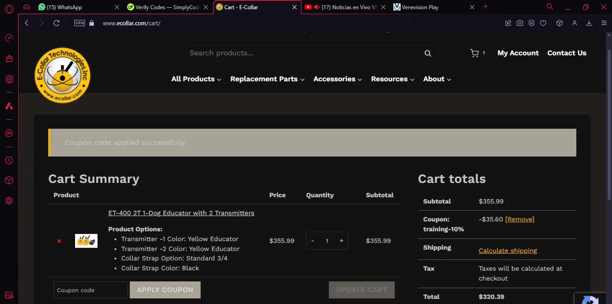Open the ad blocker shield icon
Image resolution: width=612 pixels, height=304 pixels.
pos(532,23)
